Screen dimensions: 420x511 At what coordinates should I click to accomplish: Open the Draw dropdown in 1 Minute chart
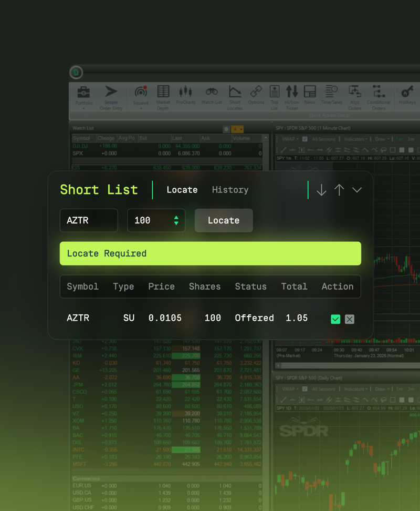point(382,139)
